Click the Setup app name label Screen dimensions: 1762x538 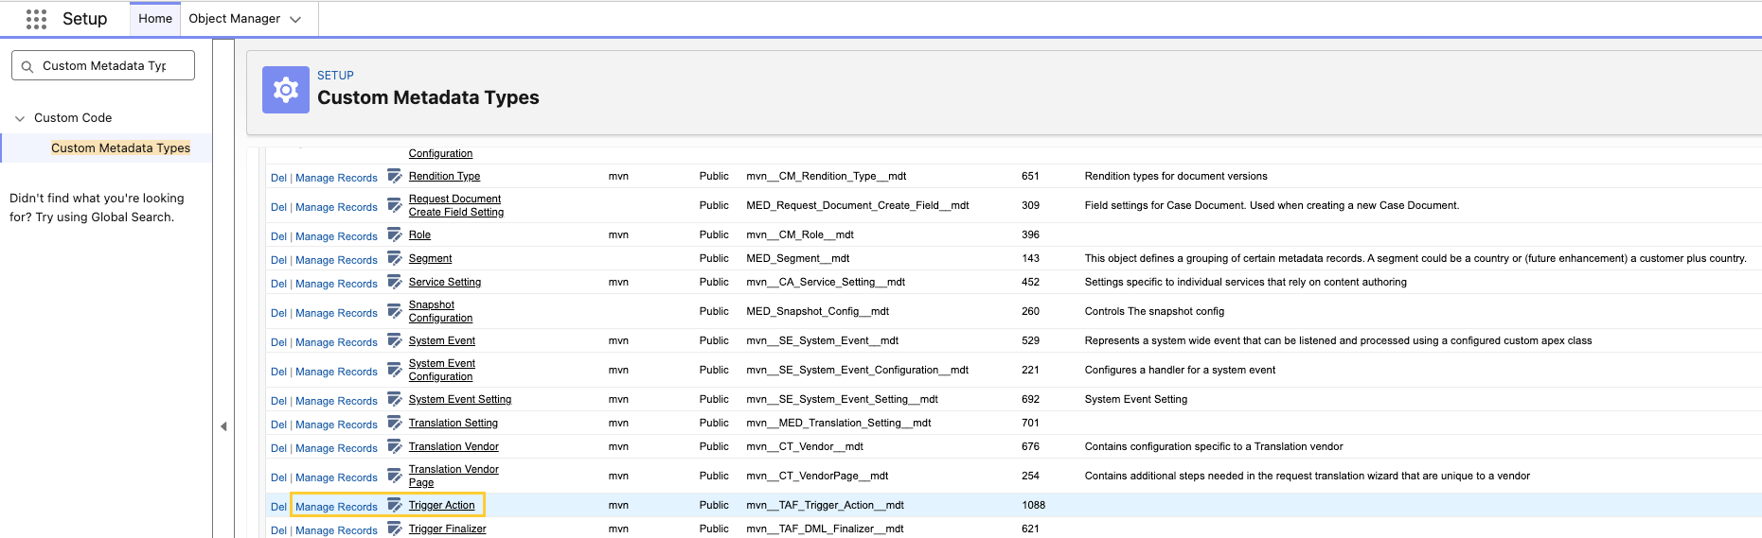click(x=84, y=19)
